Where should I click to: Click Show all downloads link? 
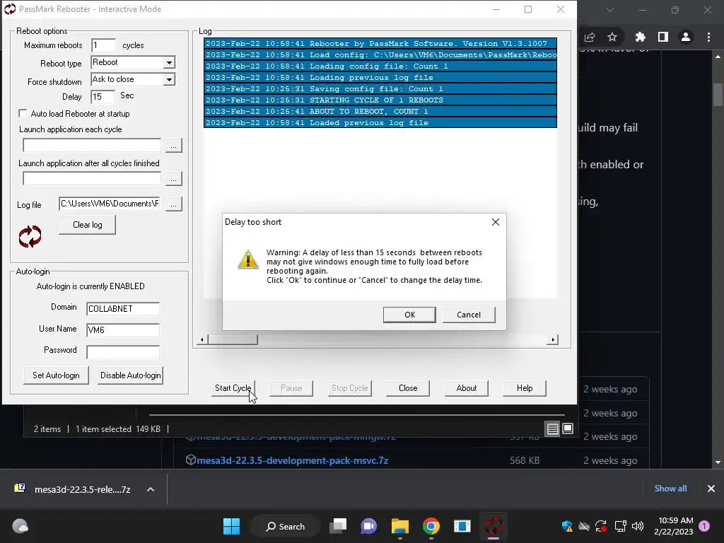click(670, 489)
